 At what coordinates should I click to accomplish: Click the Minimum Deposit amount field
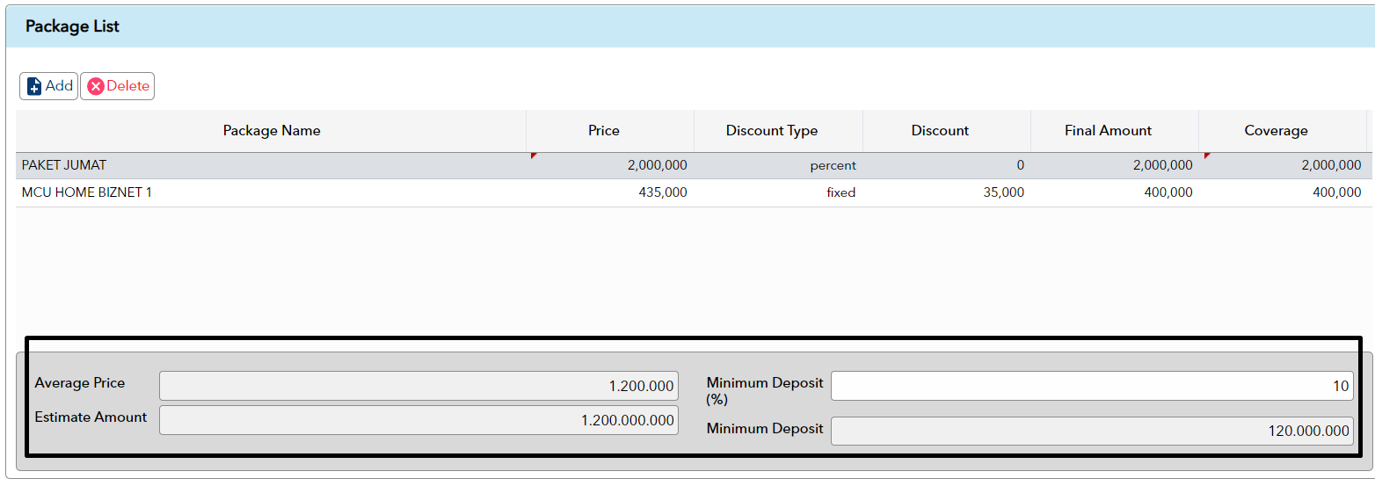(x=1092, y=431)
